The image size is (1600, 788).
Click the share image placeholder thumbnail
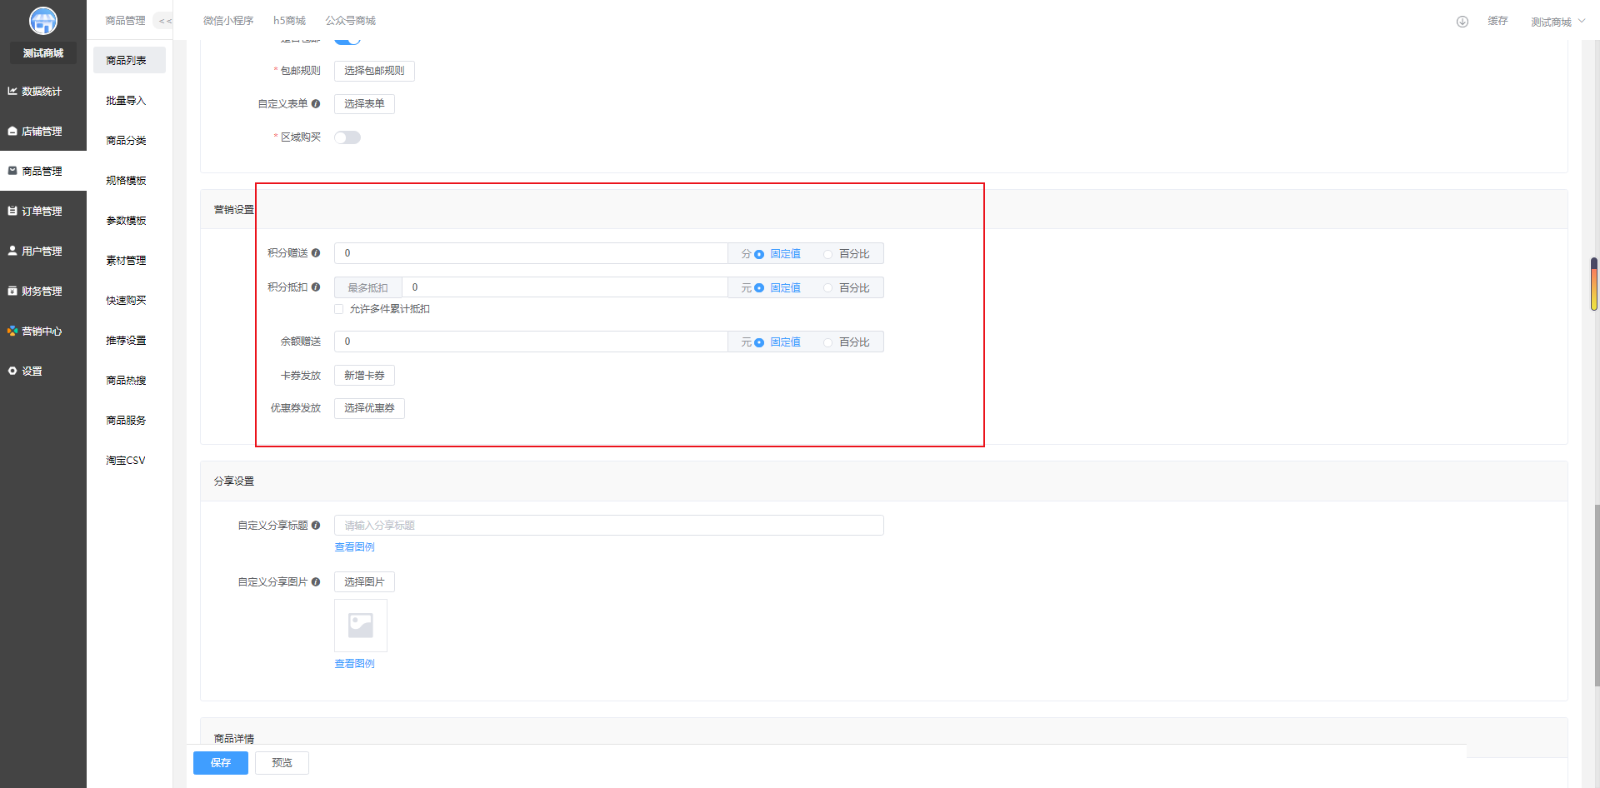[x=361, y=626]
